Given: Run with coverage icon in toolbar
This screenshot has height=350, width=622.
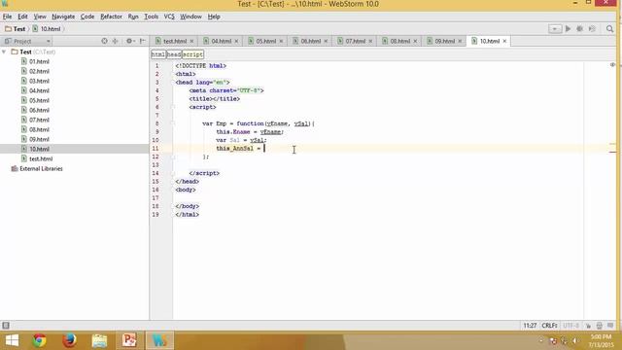Looking at the screenshot, I should [x=592, y=29].
